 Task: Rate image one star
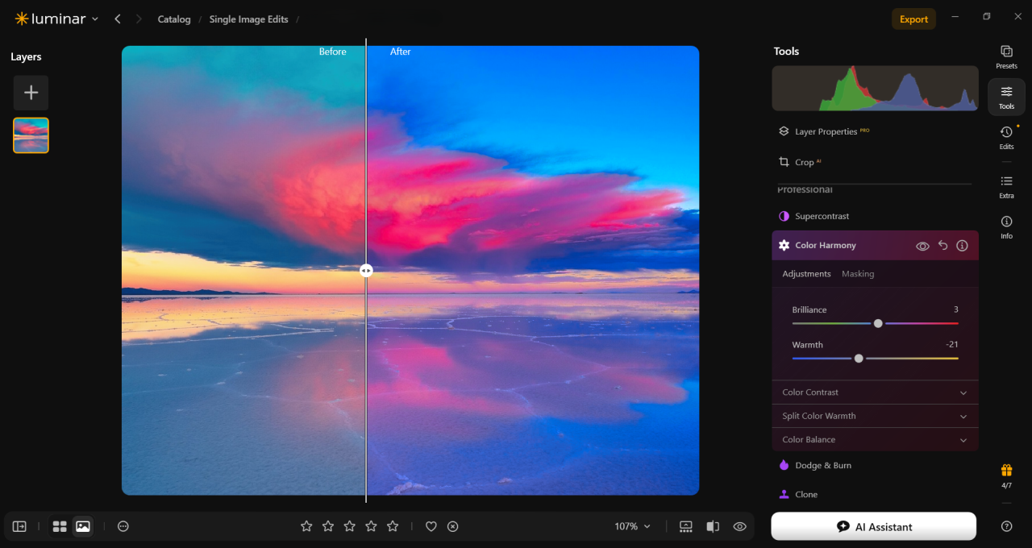306,526
